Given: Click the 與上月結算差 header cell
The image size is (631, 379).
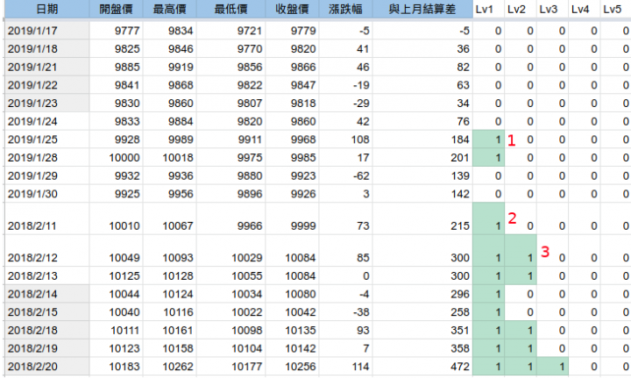Looking at the screenshot, I should [422, 9].
